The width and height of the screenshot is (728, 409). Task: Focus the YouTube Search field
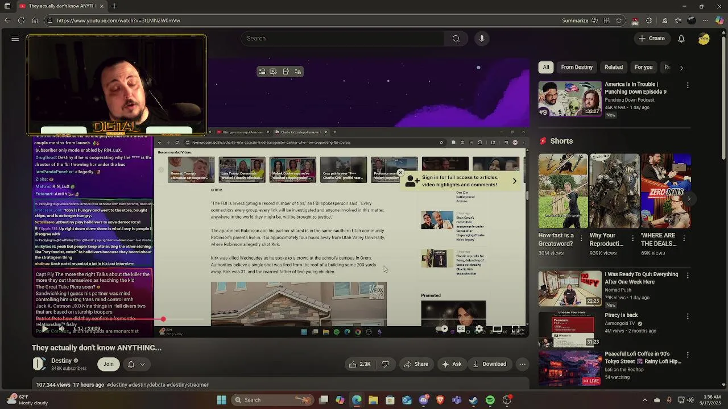point(342,39)
